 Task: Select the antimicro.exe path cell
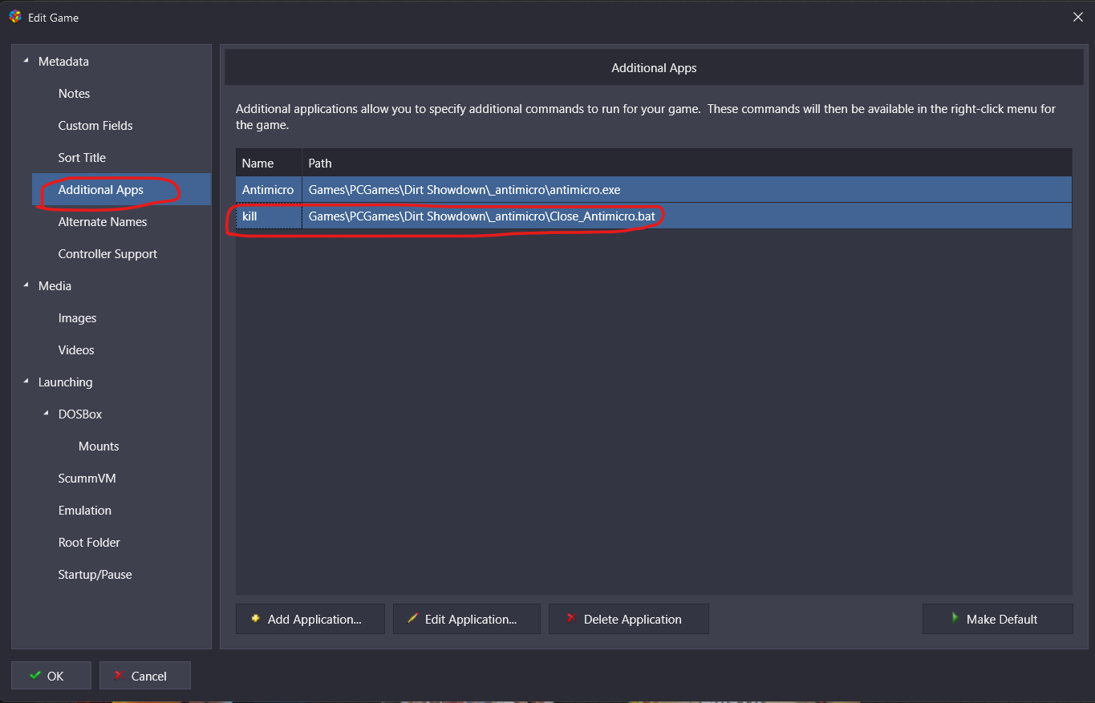click(x=687, y=190)
